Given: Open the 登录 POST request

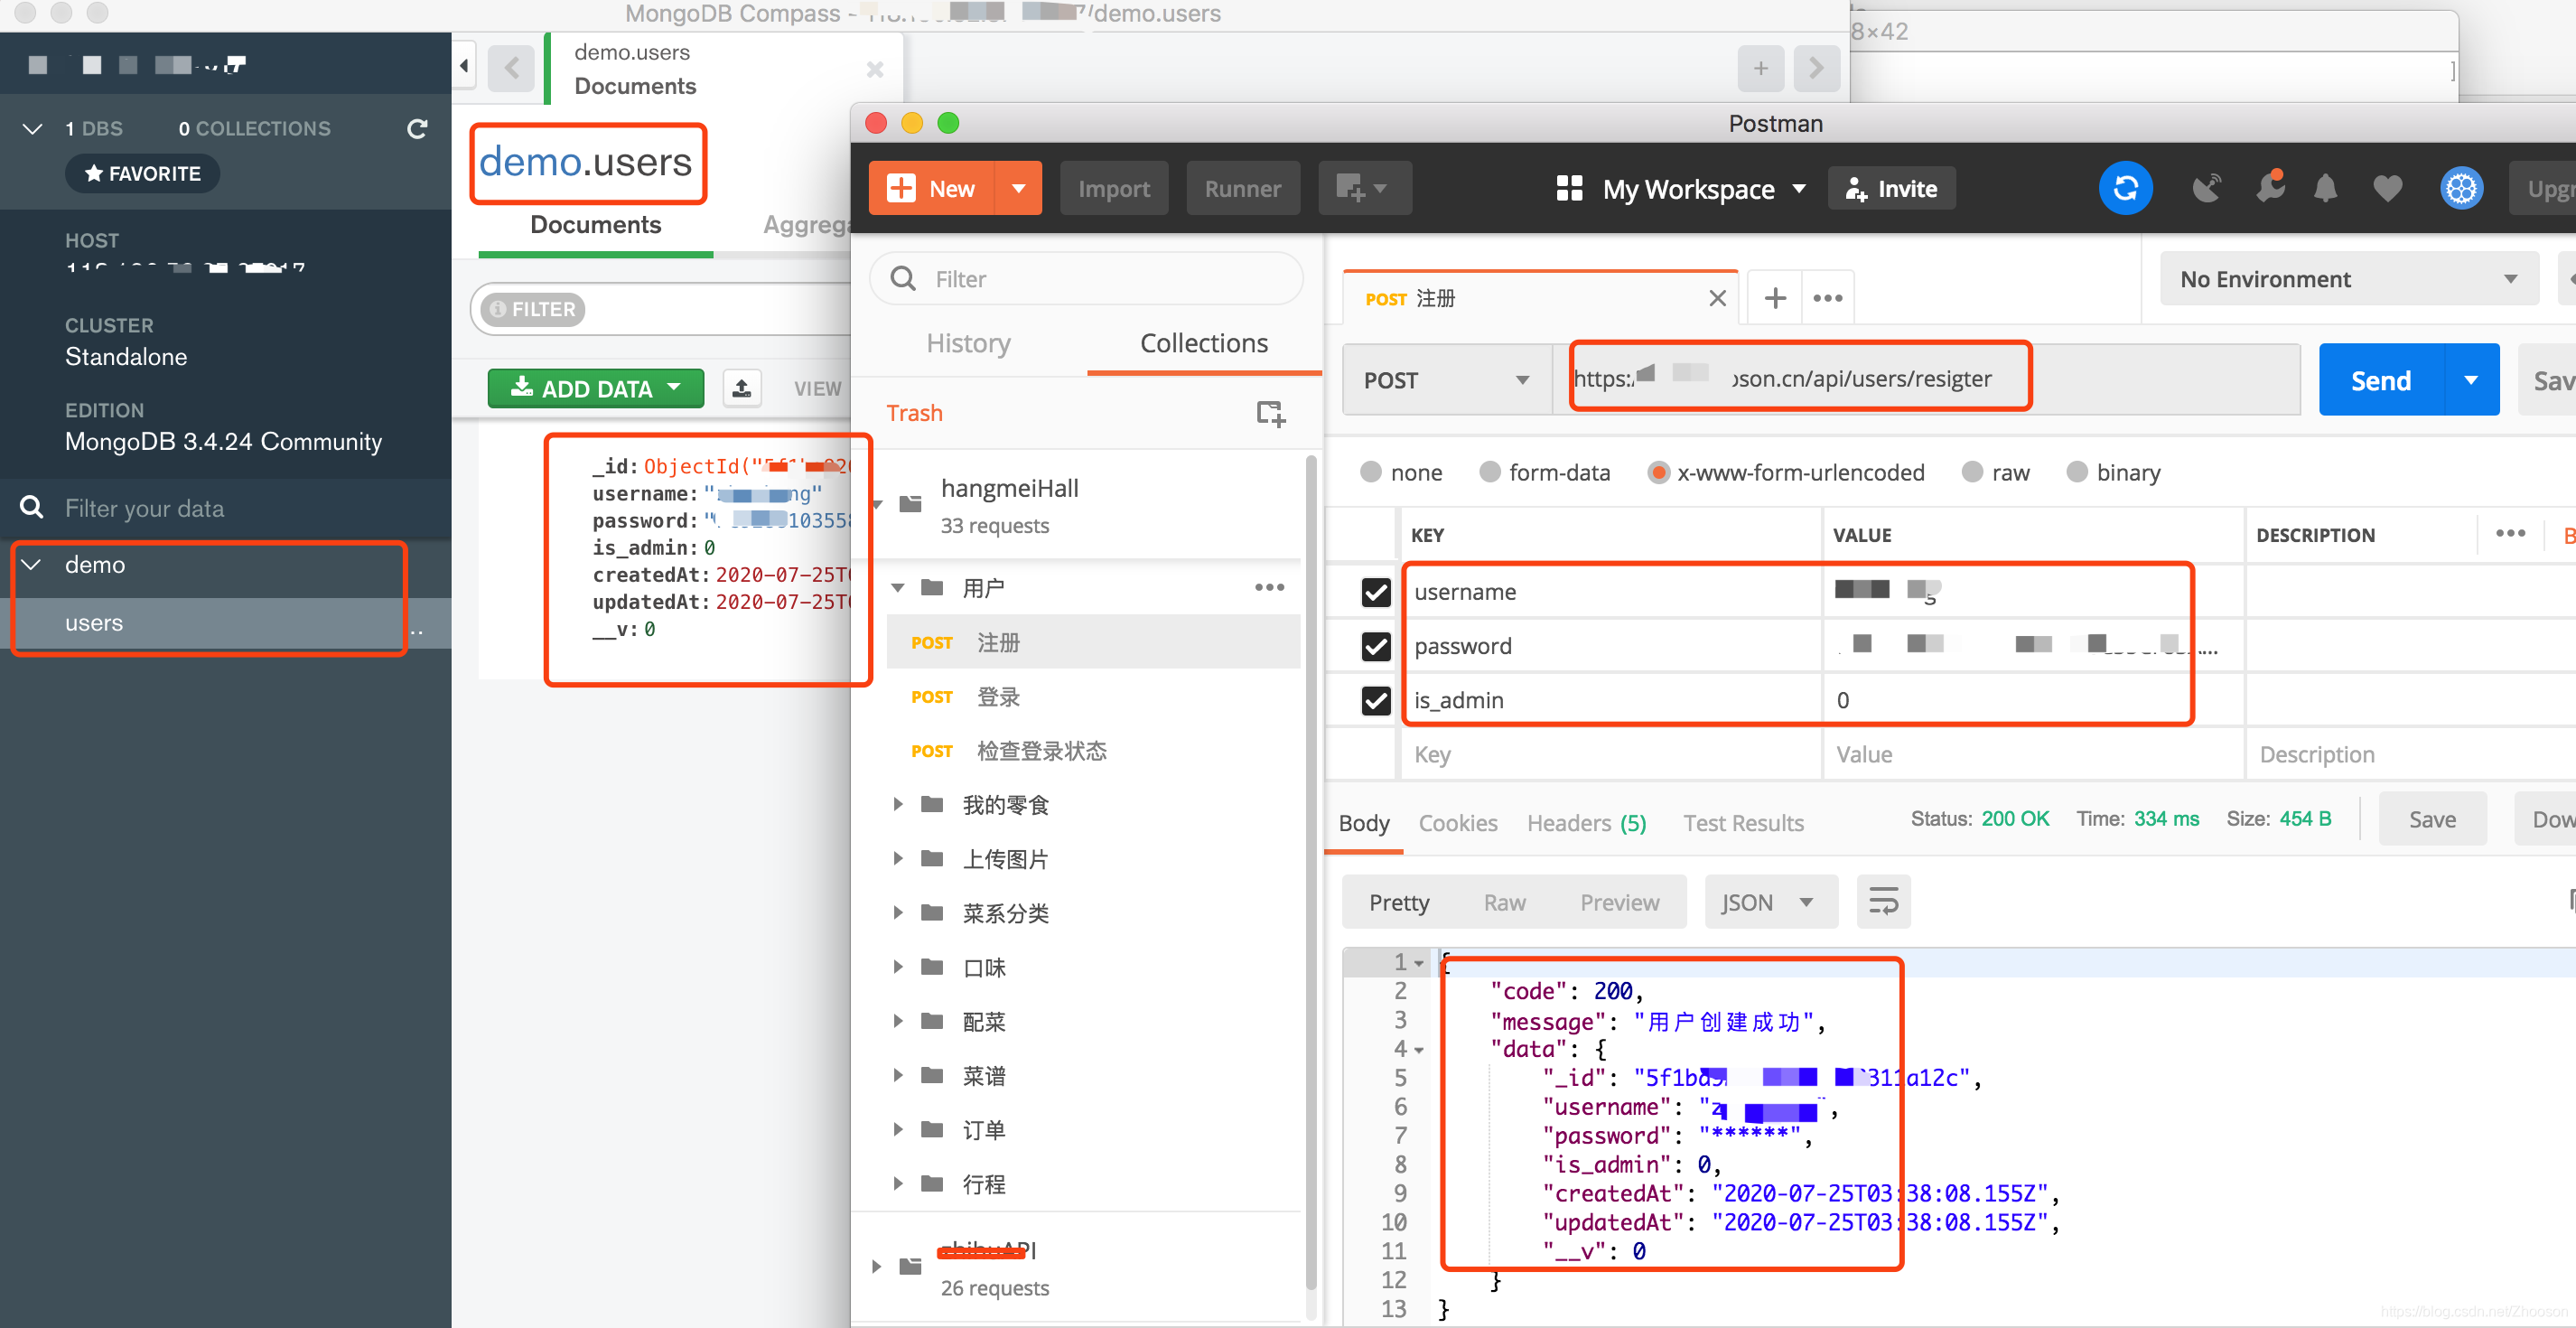Looking at the screenshot, I should point(1093,696).
